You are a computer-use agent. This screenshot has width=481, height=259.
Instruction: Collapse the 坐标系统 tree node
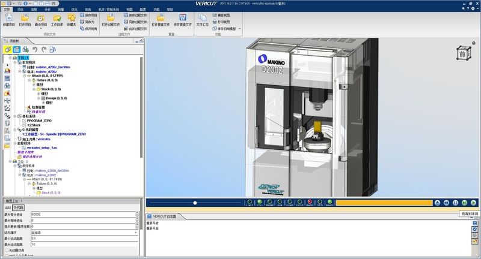click(x=15, y=116)
